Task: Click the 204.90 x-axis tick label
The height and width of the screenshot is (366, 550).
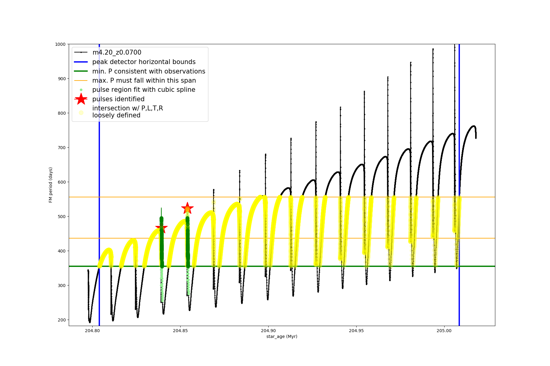Action: [x=268, y=331]
